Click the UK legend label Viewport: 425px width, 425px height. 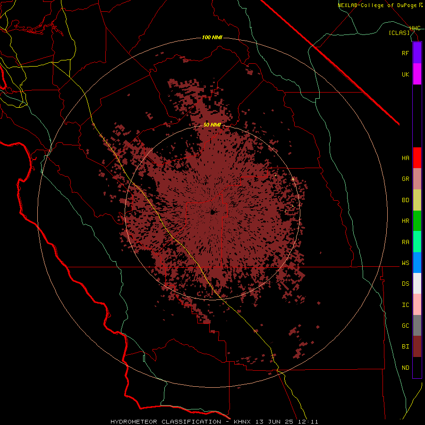[406, 74]
